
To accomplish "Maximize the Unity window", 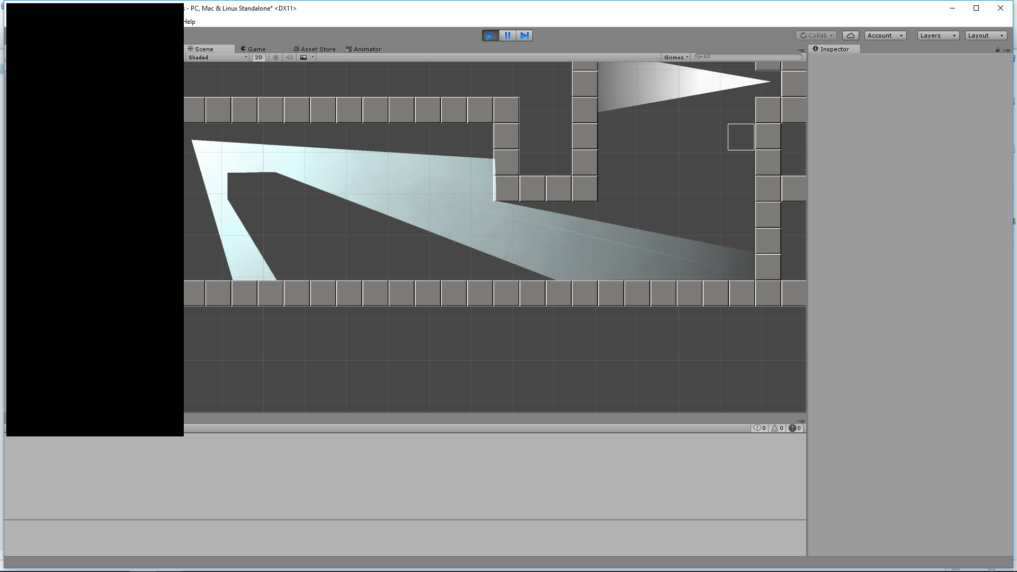I will click(x=976, y=8).
